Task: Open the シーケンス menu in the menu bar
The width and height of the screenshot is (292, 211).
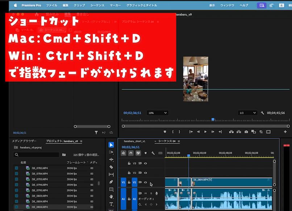Action: (97, 5)
